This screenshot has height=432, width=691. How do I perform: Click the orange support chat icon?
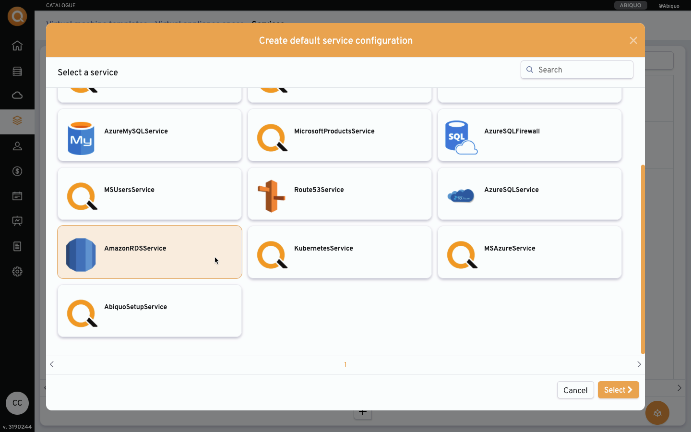point(657,413)
